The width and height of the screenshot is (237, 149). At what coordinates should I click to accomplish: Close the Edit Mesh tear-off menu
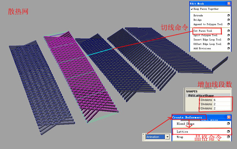pyautogui.click(x=229, y=3)
